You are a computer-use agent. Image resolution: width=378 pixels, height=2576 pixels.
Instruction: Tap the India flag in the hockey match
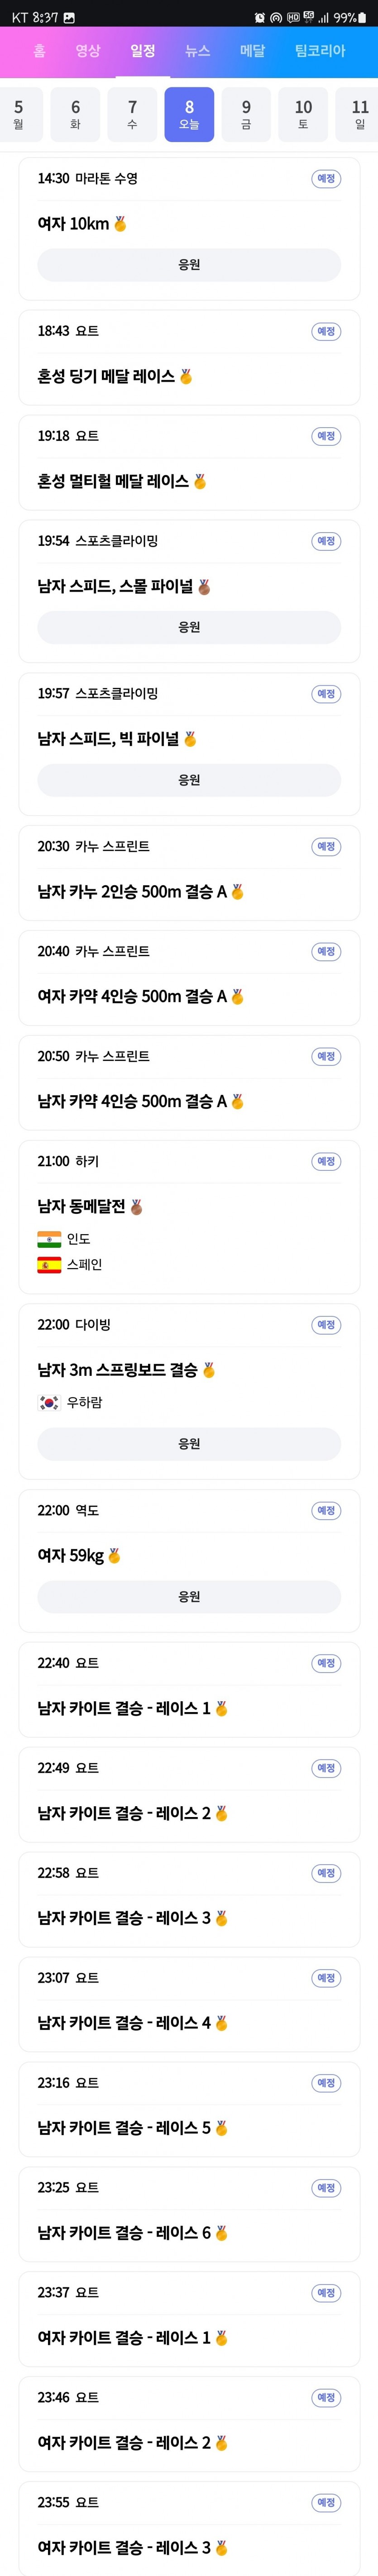49,1239
